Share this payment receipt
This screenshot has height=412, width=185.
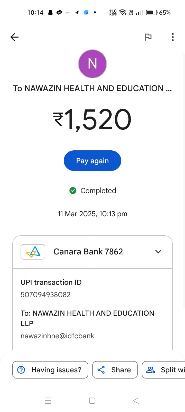[x=115, y=370]
